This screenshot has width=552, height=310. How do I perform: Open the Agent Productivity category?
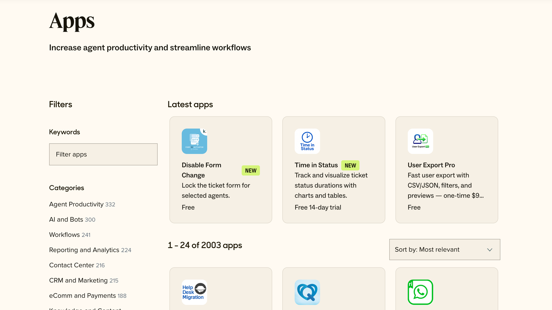pos(77,204)
